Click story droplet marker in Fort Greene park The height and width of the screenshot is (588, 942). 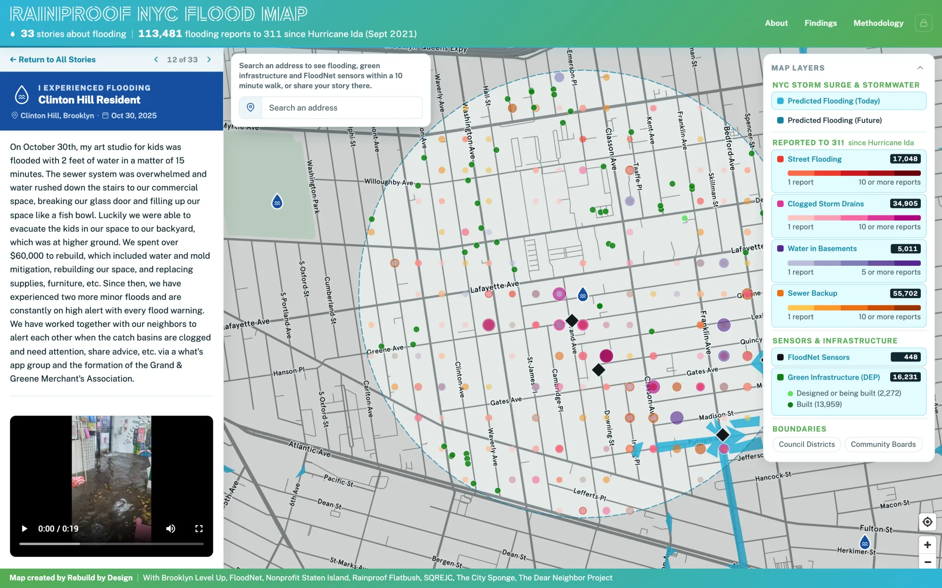click(x=277, y=201)
